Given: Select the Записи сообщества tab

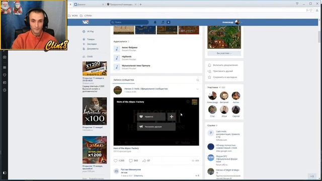Looking at the screenshot, I should 124,80.
